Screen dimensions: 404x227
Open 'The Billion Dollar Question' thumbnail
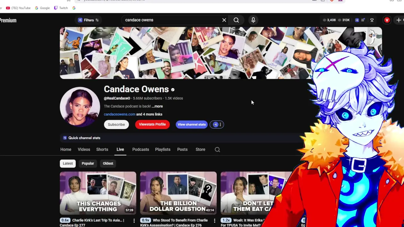178,193
